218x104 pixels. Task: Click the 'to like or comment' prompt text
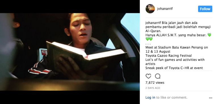point(172,97)
